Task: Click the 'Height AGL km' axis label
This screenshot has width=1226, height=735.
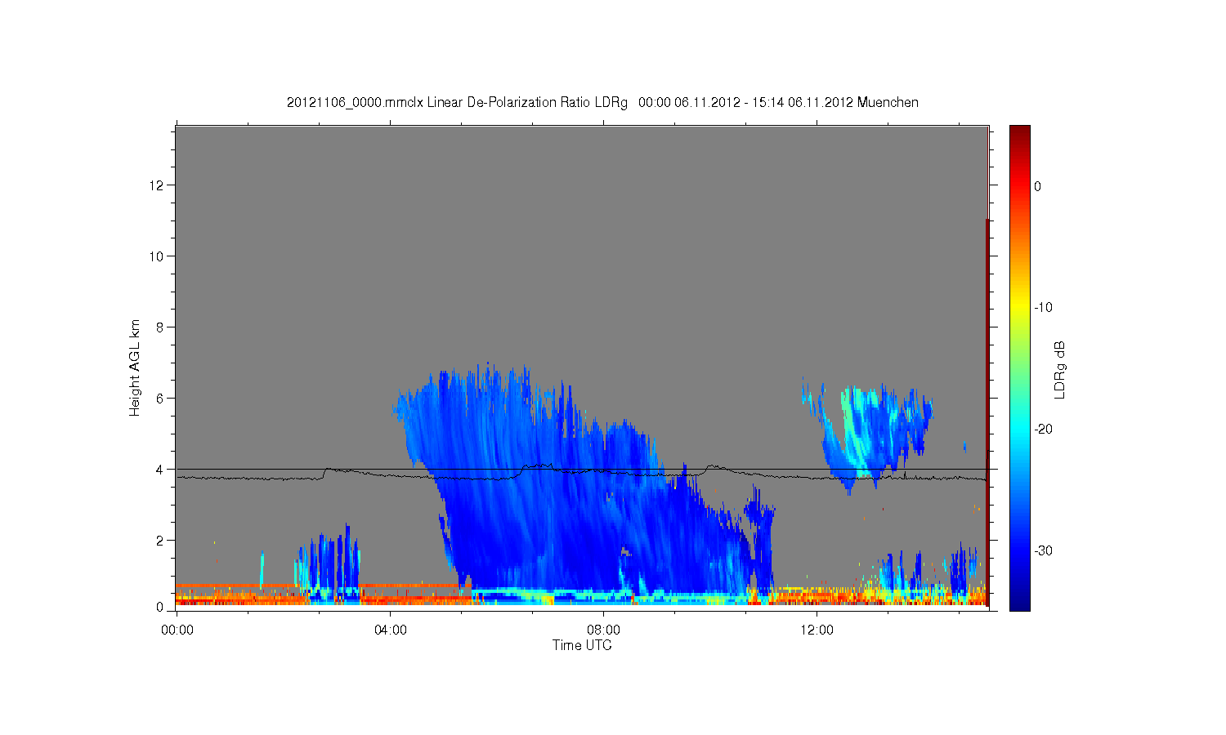Action: click(135, 367)
